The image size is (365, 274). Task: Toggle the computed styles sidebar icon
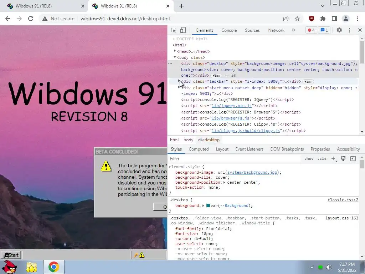coord(353,159)
